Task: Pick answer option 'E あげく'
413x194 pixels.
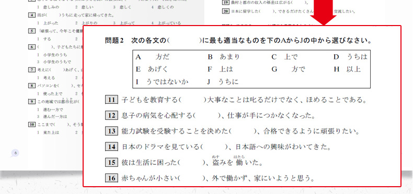Action: tap(152, 69)
